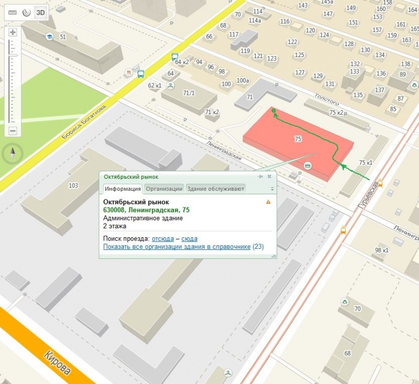Screen dimensions: 419x384
Task: Show all organizations of building in directory
Action: (x=177, y=246)
